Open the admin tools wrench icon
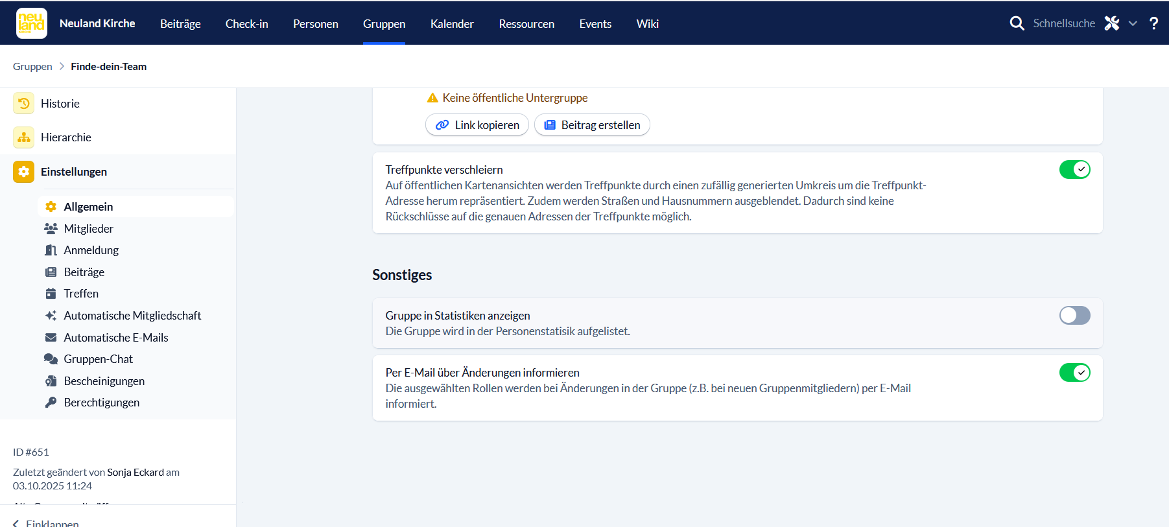Viewport: 1169px width, 527px height. pos(1112,23)
